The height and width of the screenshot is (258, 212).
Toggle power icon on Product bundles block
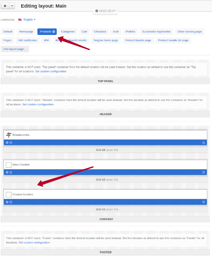pos(11,202)
